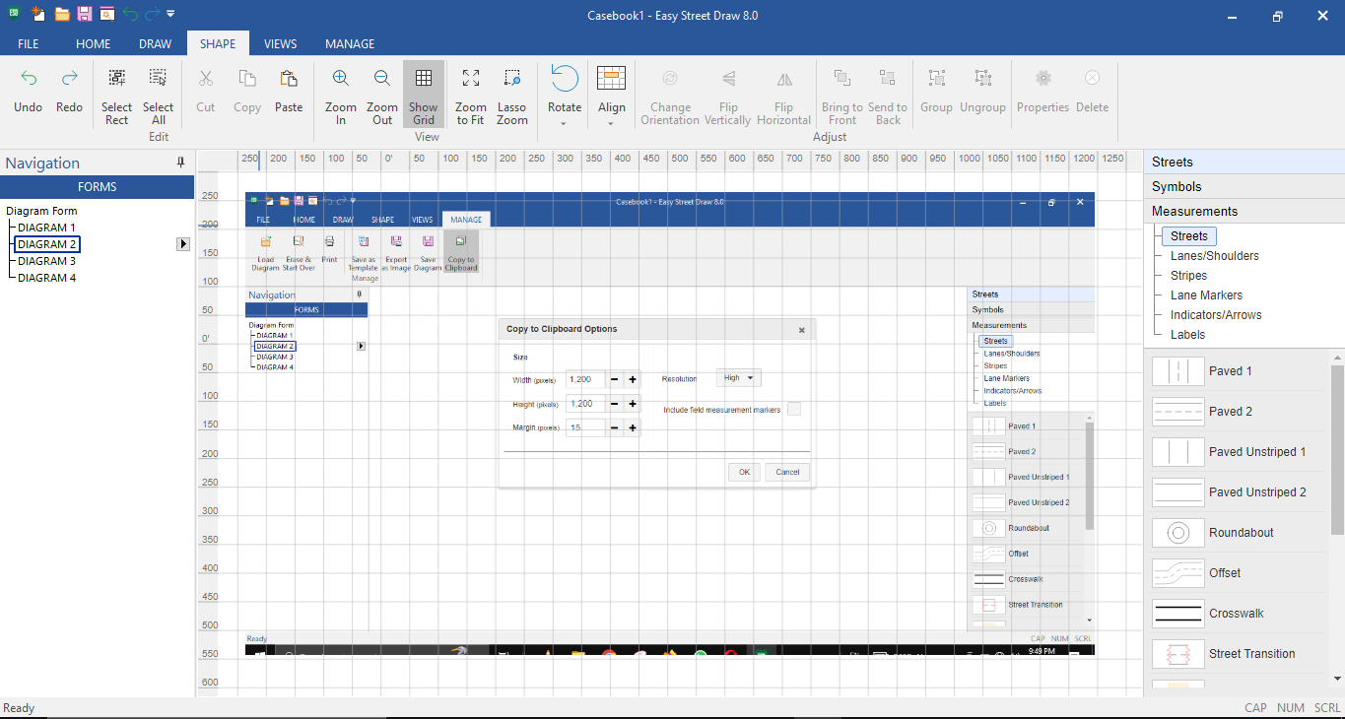Screen dimensions: 1345x719
Task: Click the Copy button in the ribbon
Action: 247,91
